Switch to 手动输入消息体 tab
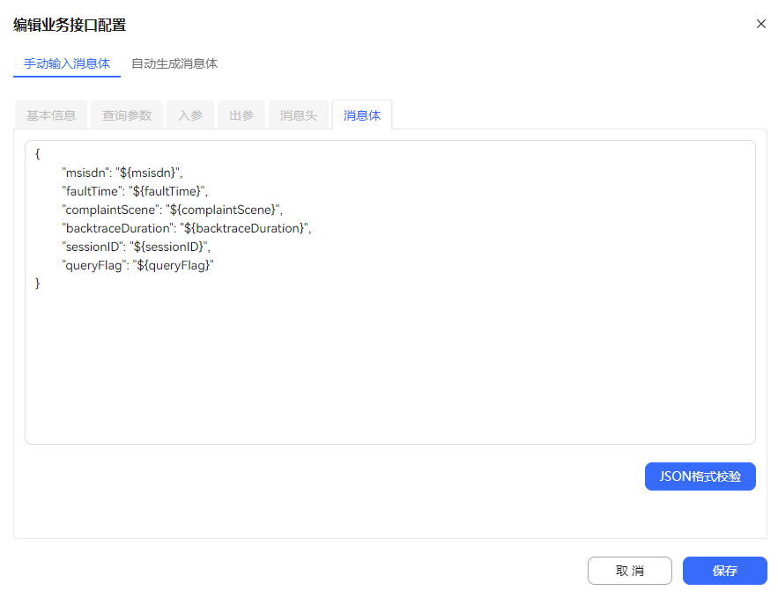This screenshot has height=598, width=778. point(67,64)
